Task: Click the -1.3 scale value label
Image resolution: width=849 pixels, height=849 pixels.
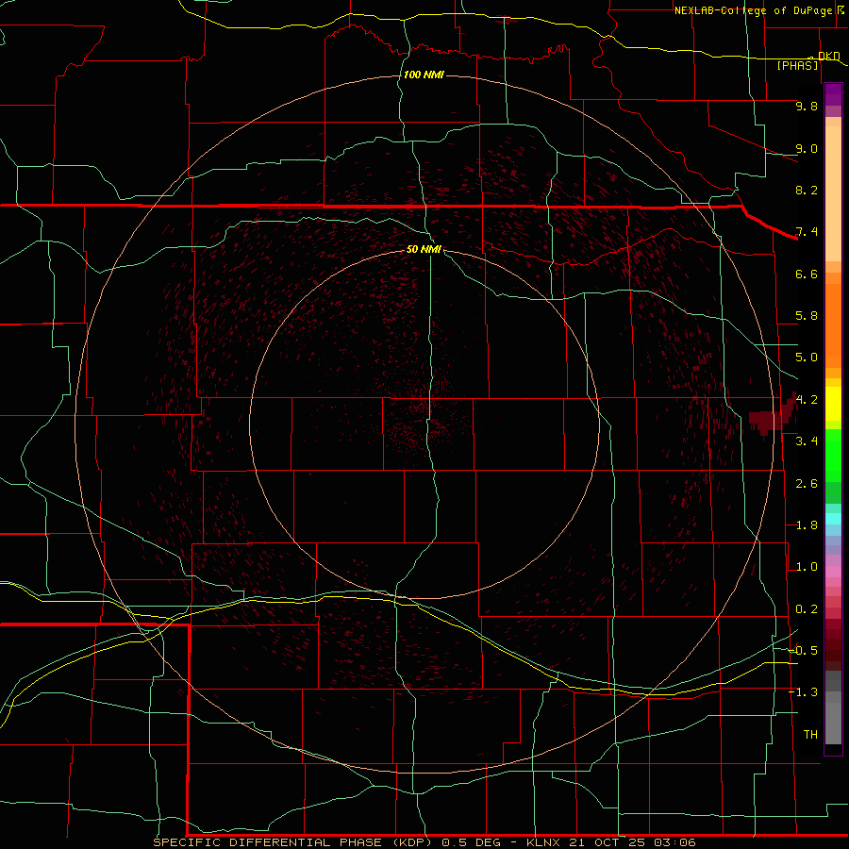Action: (x=803, y=692)
